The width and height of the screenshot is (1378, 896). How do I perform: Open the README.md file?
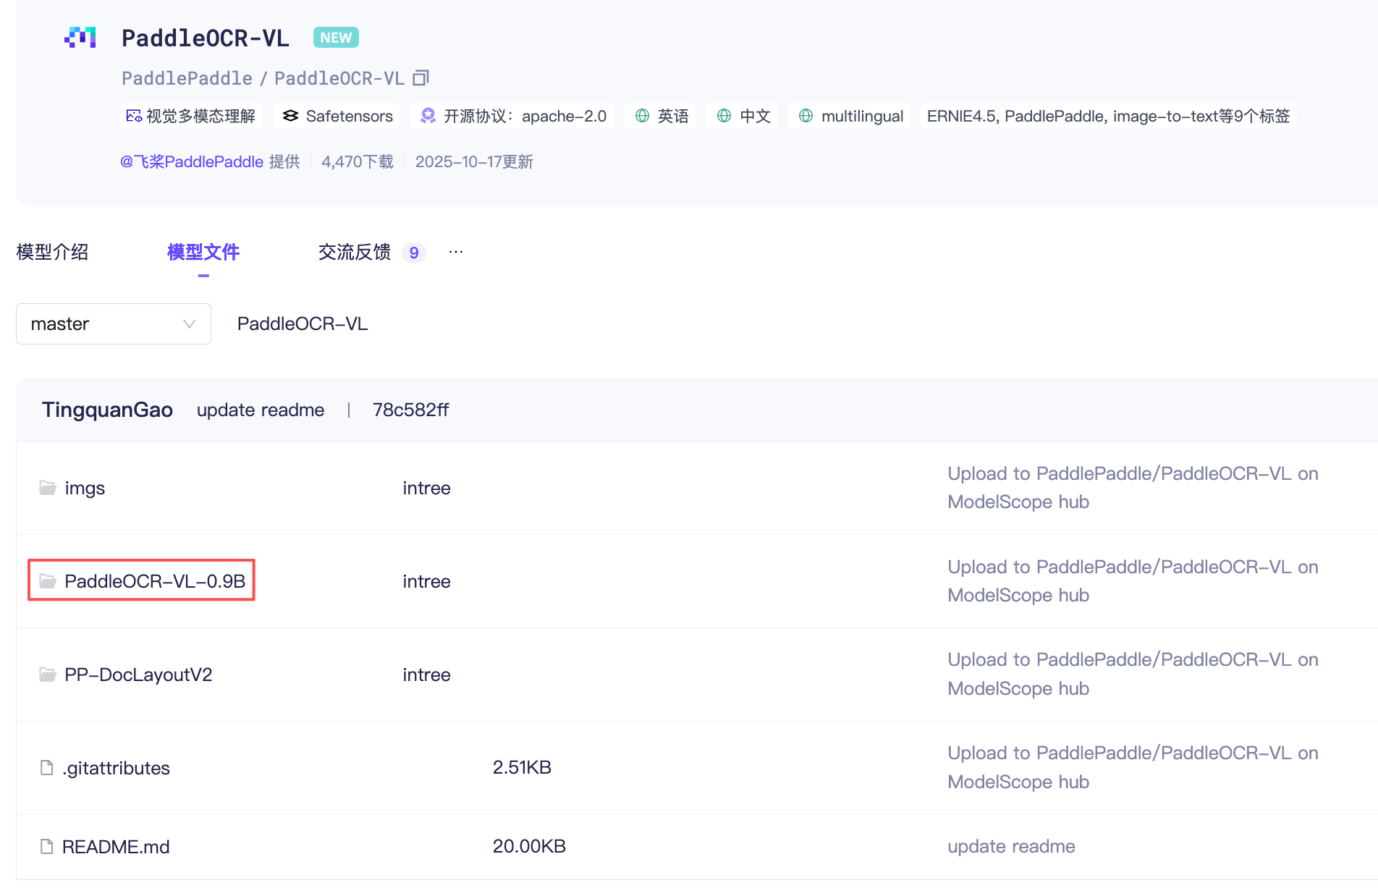pyautogui.click(x=116, y=847)
